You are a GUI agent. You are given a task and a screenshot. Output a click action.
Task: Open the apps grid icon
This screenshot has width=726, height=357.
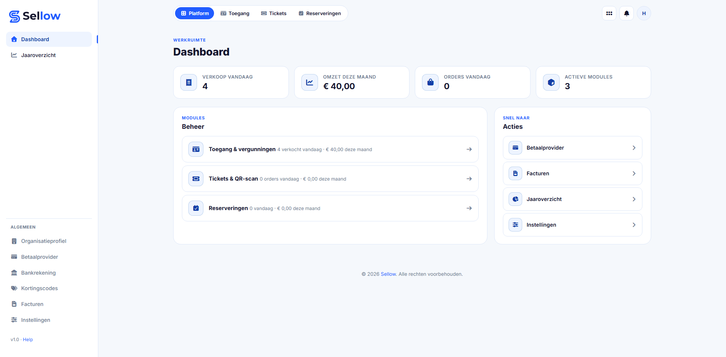609,13
